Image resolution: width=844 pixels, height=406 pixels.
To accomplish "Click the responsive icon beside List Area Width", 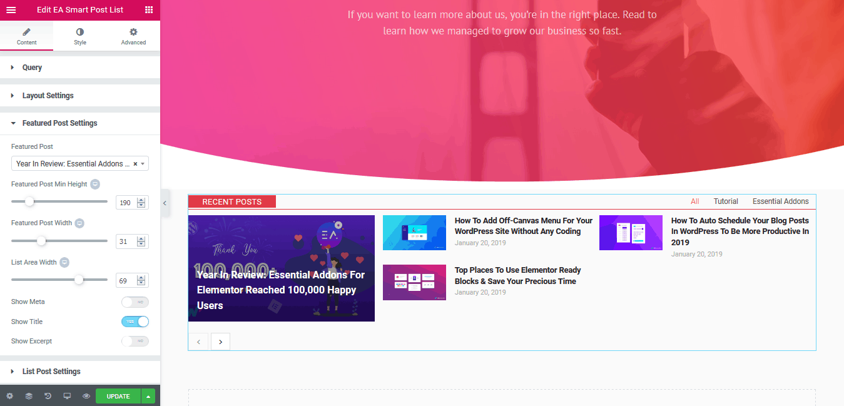I will (x=64, y=263).
